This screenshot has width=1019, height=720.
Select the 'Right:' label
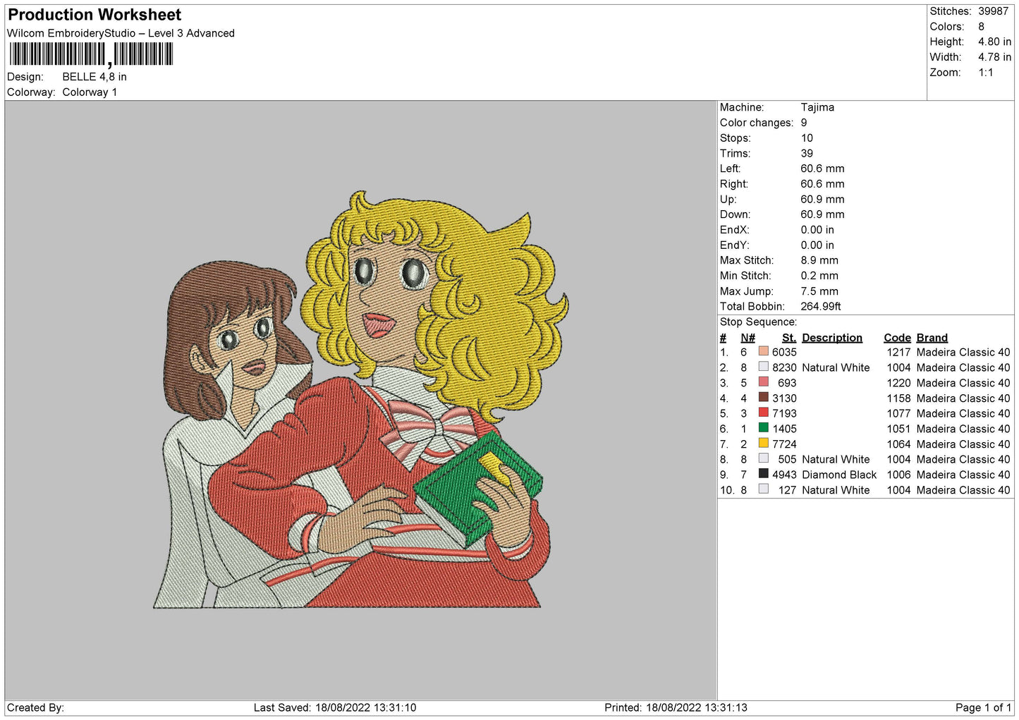(734, 184)
